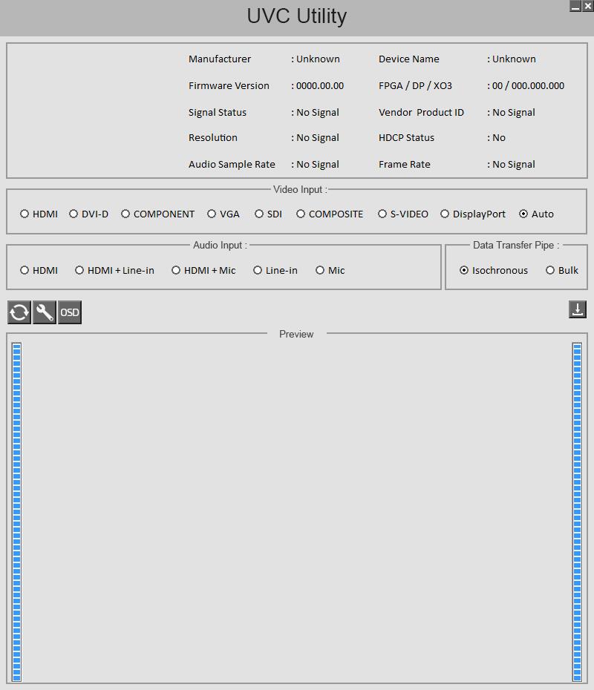
Task: Select HDMI video input
Action: (x=39, y=214)
